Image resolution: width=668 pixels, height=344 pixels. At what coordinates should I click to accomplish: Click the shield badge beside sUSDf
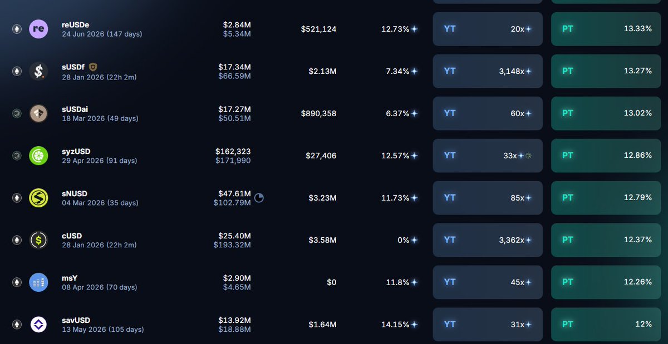[93, 67]
